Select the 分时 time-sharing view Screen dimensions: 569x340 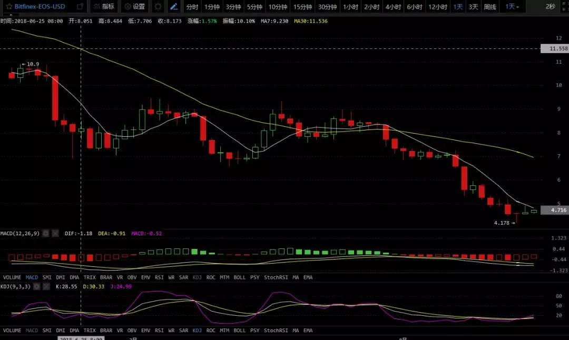[x=192, y=7]
